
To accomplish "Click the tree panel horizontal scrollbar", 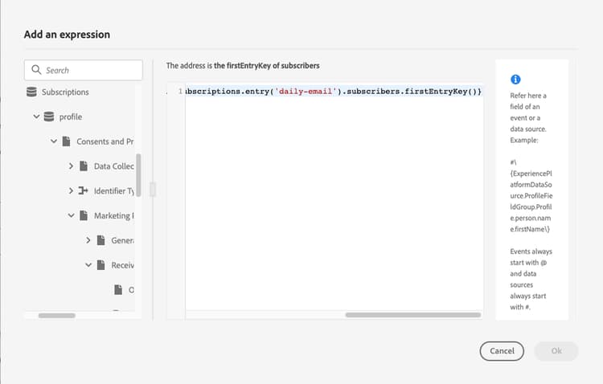I will 57,316.
